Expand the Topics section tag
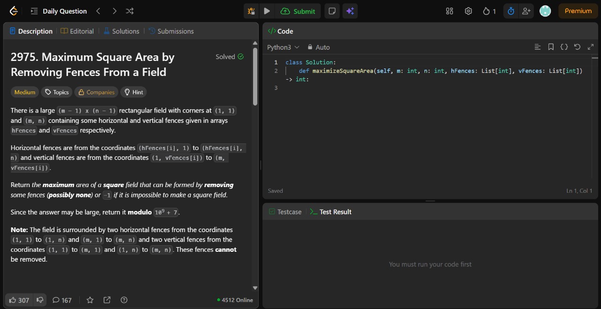 point(57,92)
